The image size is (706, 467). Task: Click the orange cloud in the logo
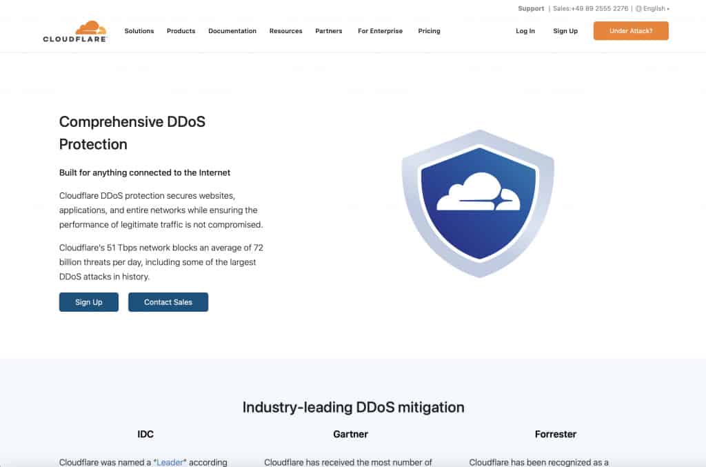(x=91, y=26)
